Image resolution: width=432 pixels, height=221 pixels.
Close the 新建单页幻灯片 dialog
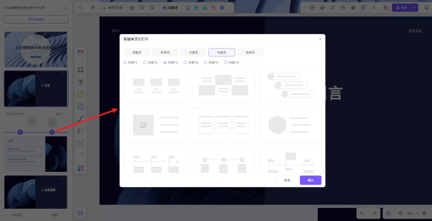pos(320,39)
